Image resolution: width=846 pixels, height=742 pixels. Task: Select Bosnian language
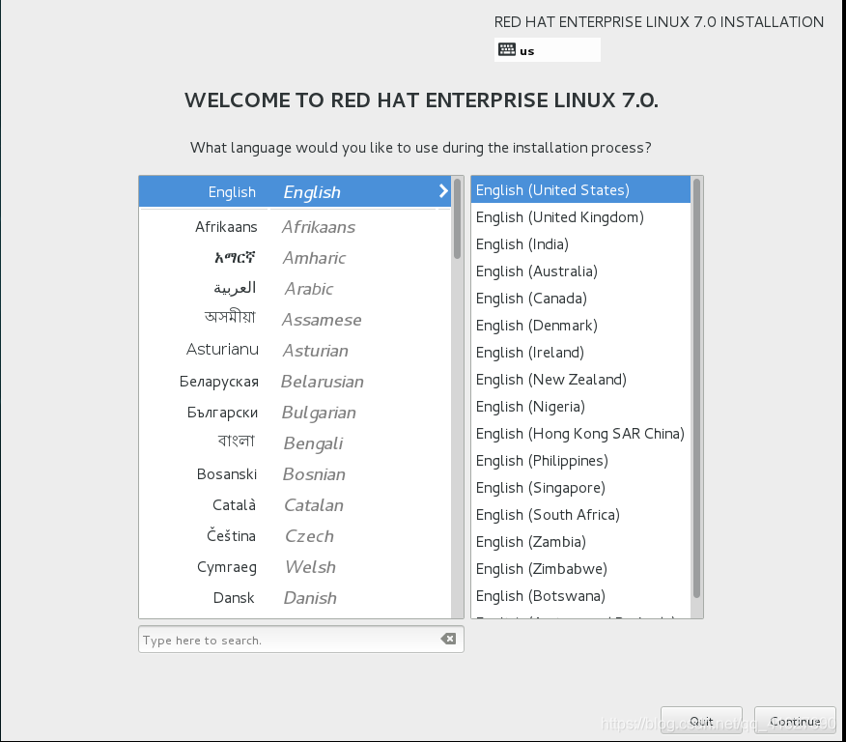point(295,474)
